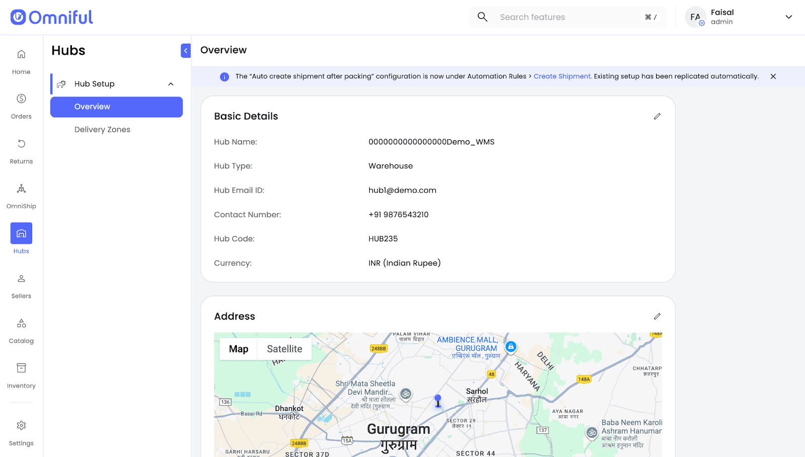This screenshot has height=457, width=805.
Task: Select the Map view type
Action: [238, 349]
